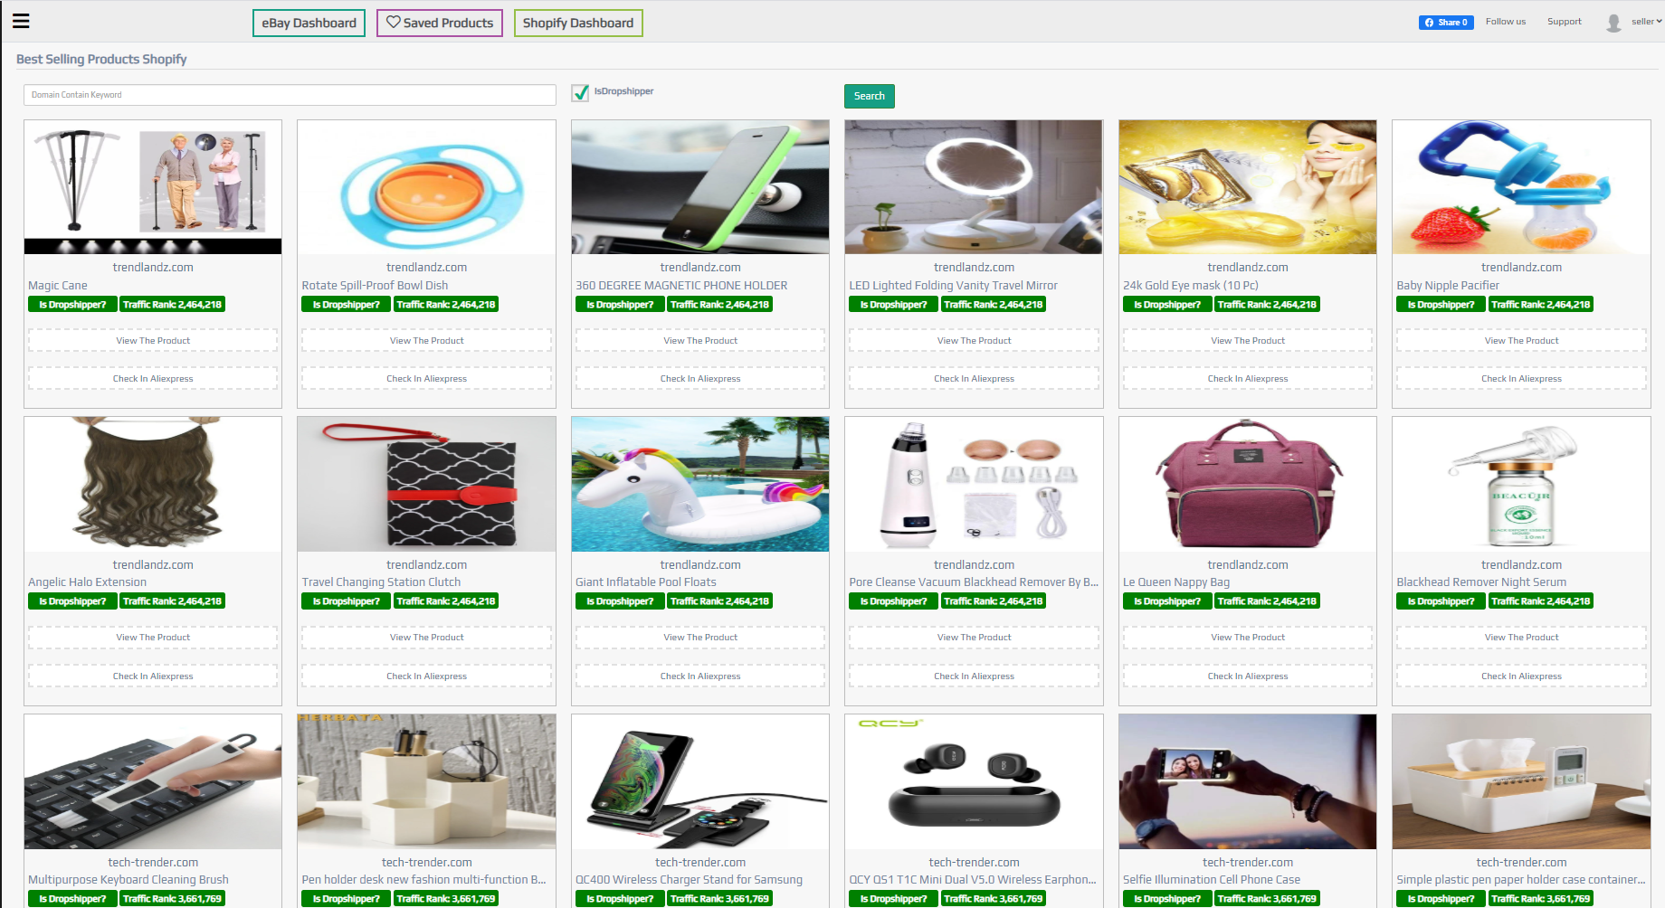Click the Best Selling Products Shopify heading
This screenshot has width=1665, height=908.
(101, 59)
